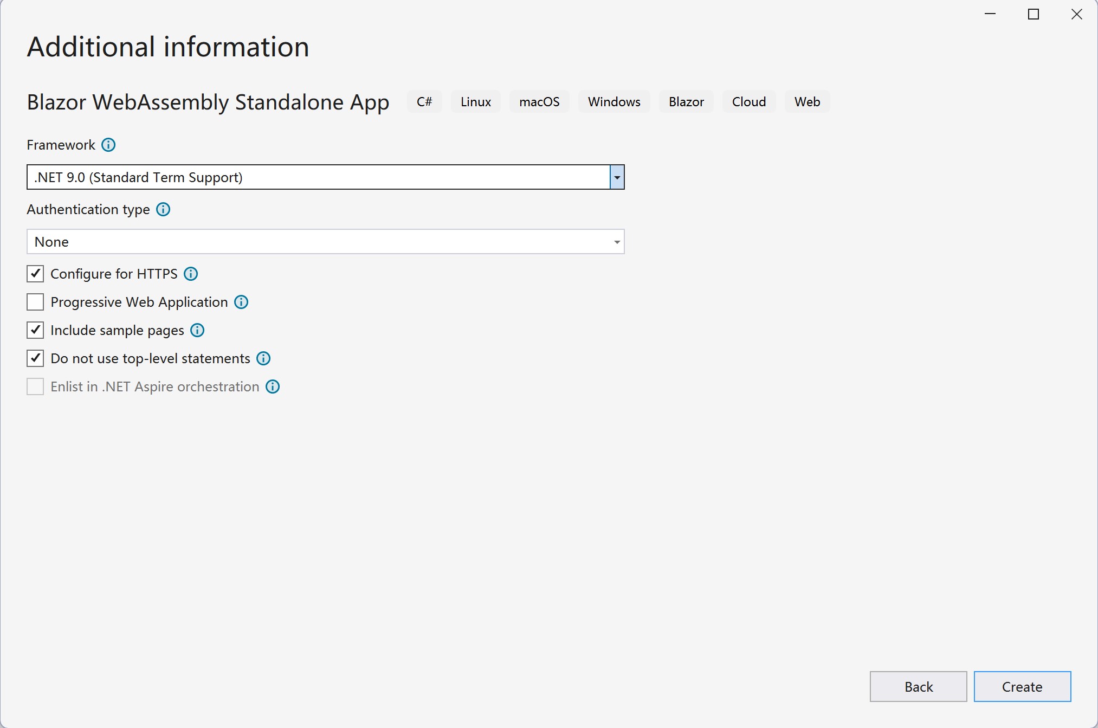Toggle Do not use top-level statements checkbox

pyautogui.click(x=35, y=358)
